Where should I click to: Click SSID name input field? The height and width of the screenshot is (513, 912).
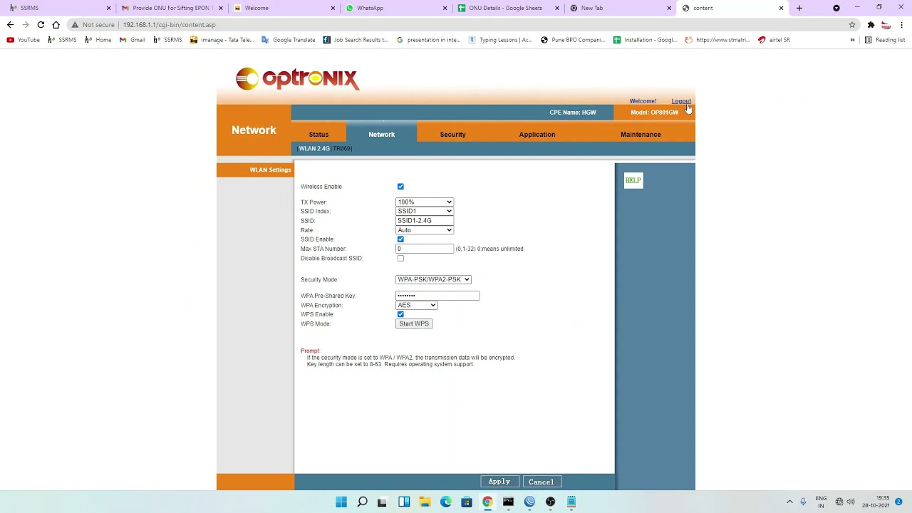click(425, 221)
